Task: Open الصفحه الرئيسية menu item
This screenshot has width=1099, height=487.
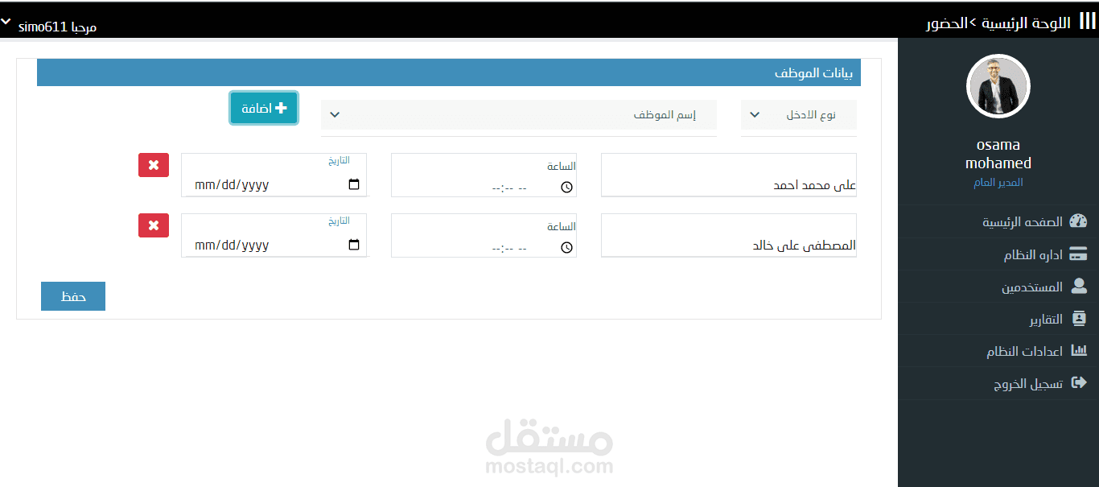Action: (998, 221)
